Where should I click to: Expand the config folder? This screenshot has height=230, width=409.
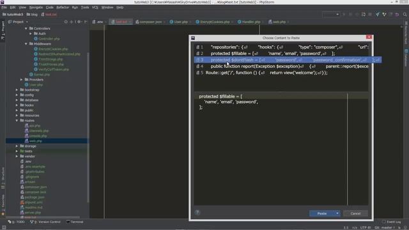17,95
